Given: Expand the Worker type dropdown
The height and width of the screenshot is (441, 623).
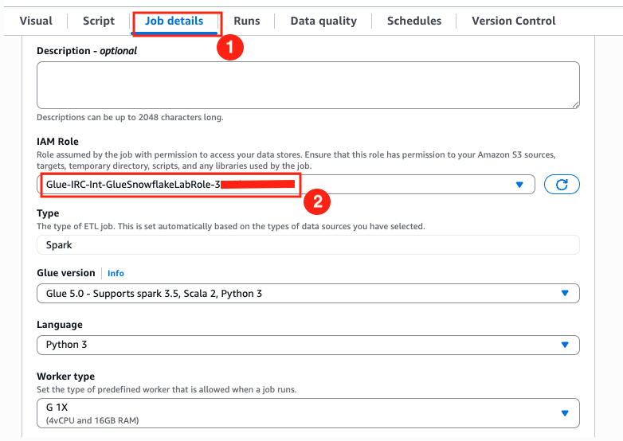Looking at the screenshot, I should (308, 412).
